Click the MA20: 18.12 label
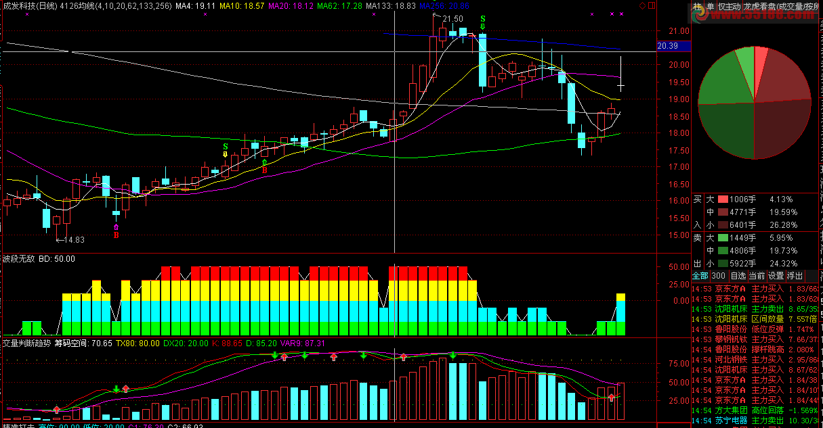 (291, 5)
